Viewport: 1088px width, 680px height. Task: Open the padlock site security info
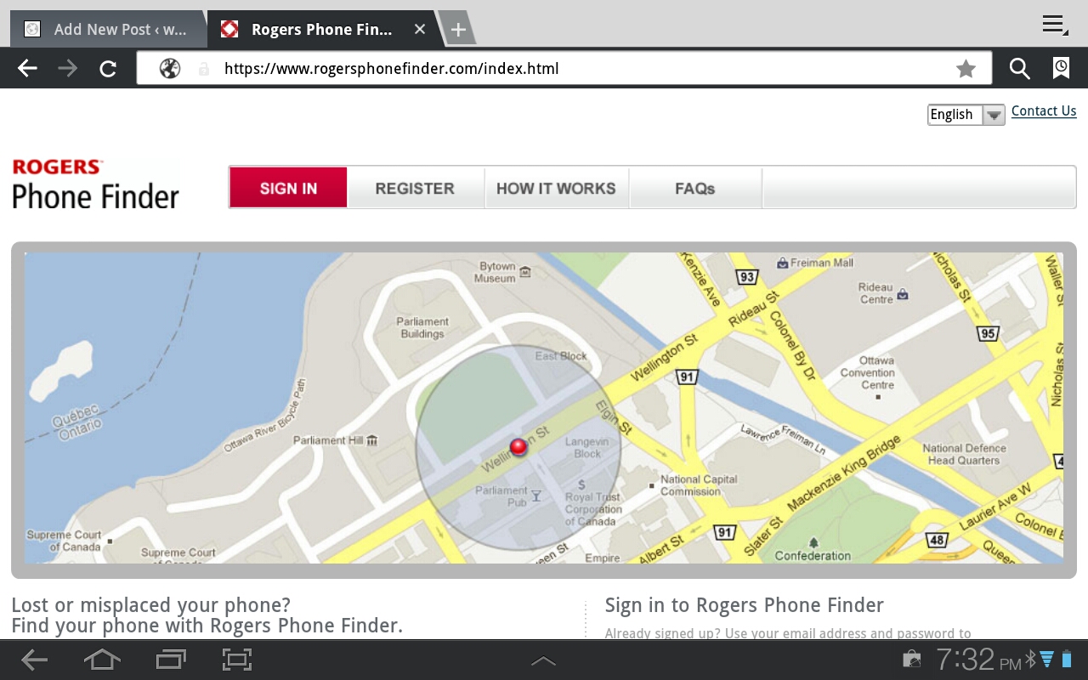204,68
